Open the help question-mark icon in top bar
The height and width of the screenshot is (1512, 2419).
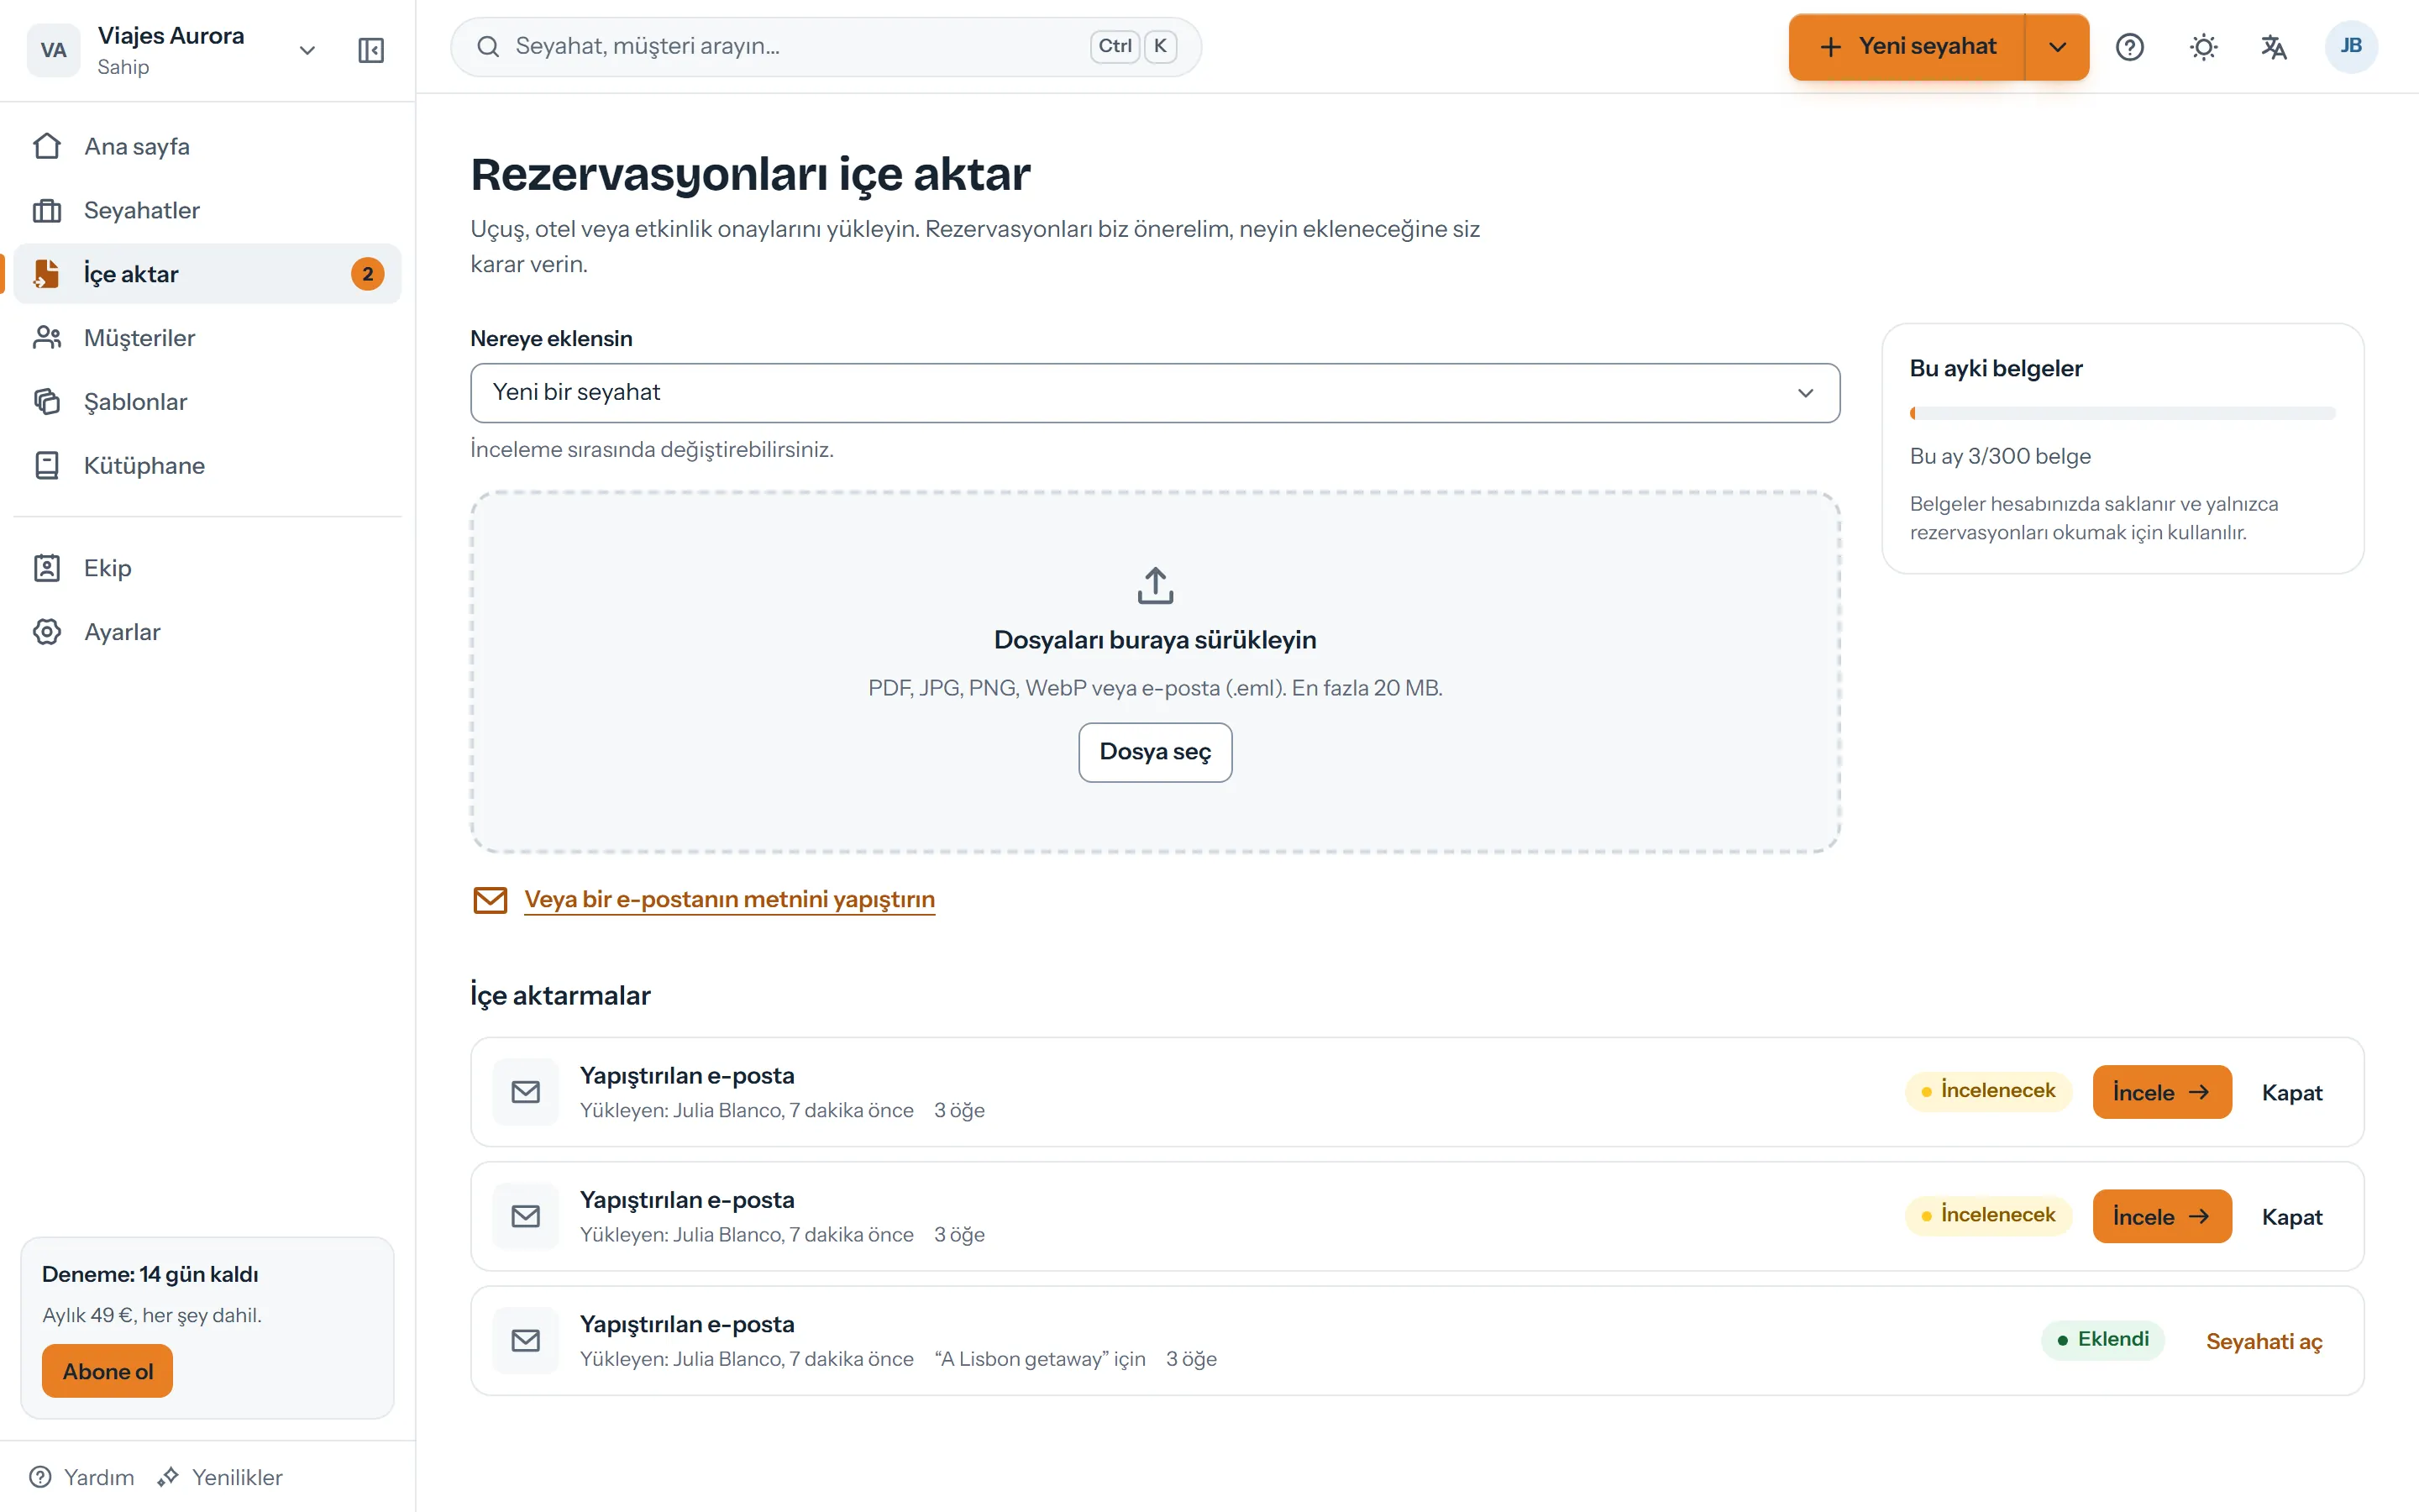2130,47
